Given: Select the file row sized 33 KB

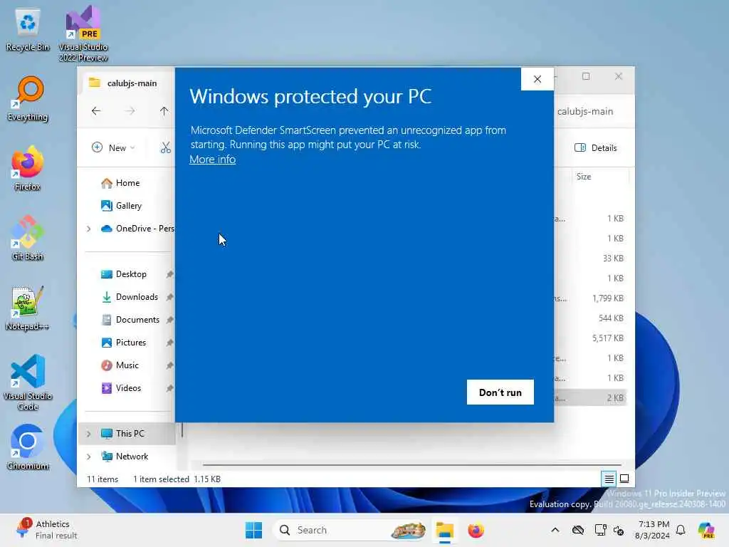Looking at the screenshot, I should pyautogui.click(x=590, y=258).
